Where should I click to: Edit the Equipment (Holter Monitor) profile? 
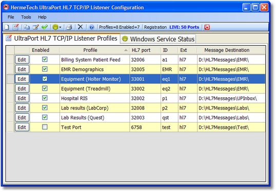[x=22, y=79]
